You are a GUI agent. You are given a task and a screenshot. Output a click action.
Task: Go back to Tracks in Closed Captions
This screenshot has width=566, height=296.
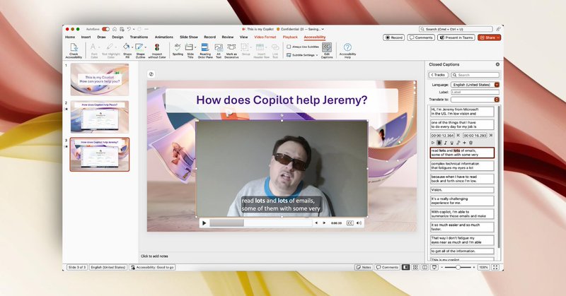[x=438, y=75]
